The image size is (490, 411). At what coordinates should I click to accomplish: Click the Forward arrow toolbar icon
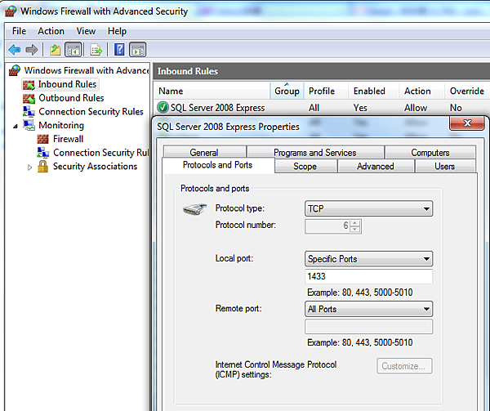coord(32,49)
